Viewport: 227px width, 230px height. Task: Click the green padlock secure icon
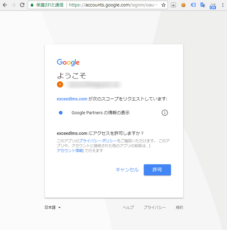(32, 5)
